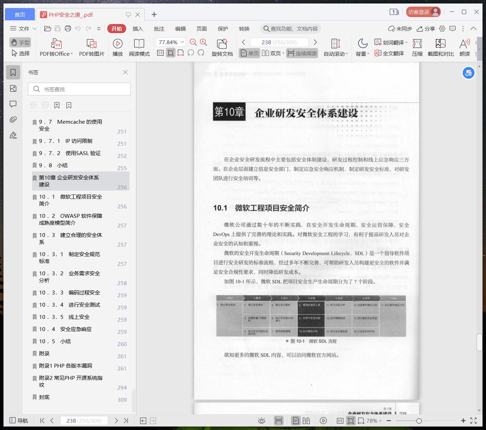Click the add bookmark icon
The image size is (486, 430).
click(x=57, y=105)
